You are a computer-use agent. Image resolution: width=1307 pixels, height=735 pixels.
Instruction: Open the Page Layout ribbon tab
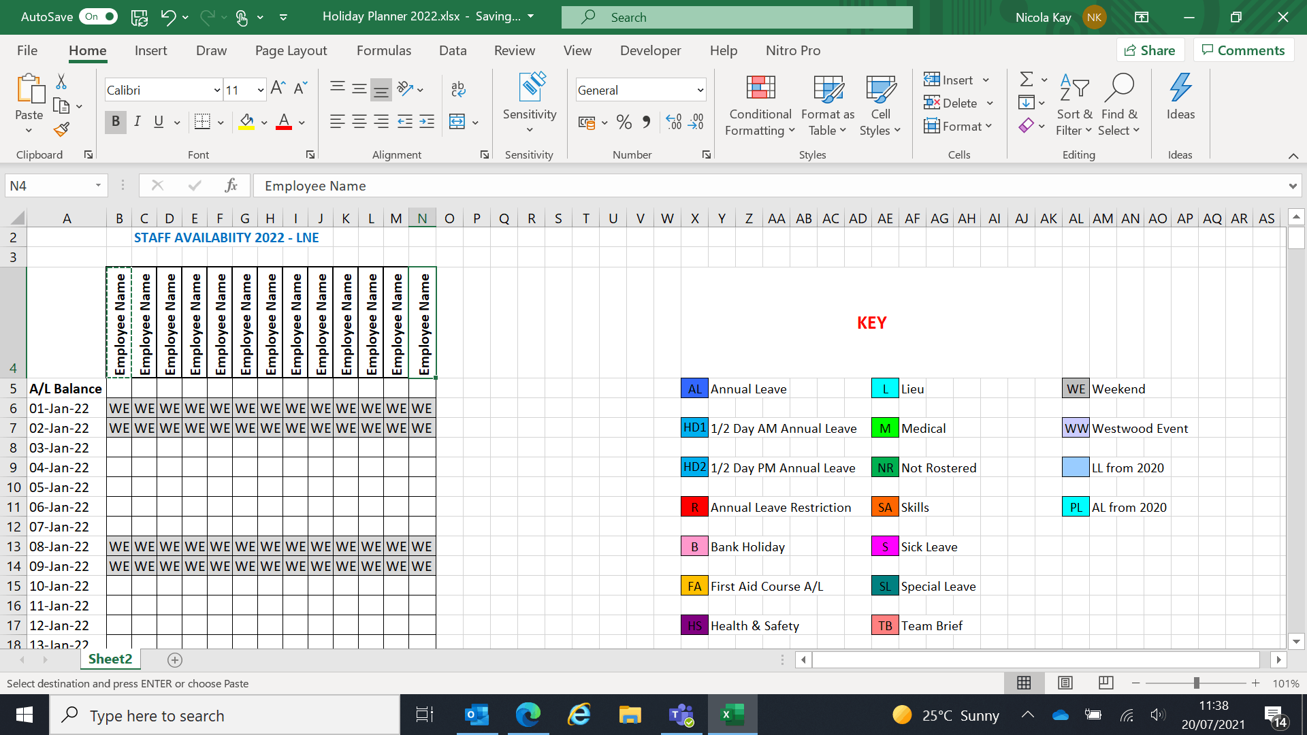pos(291,50)
